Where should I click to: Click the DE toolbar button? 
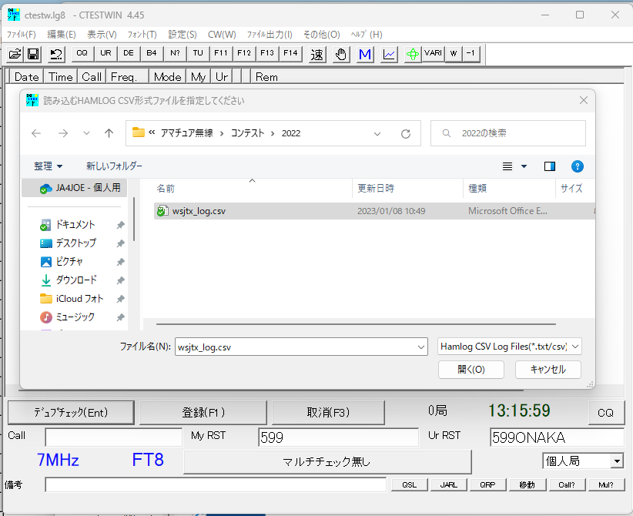click(x=129, y=53)
